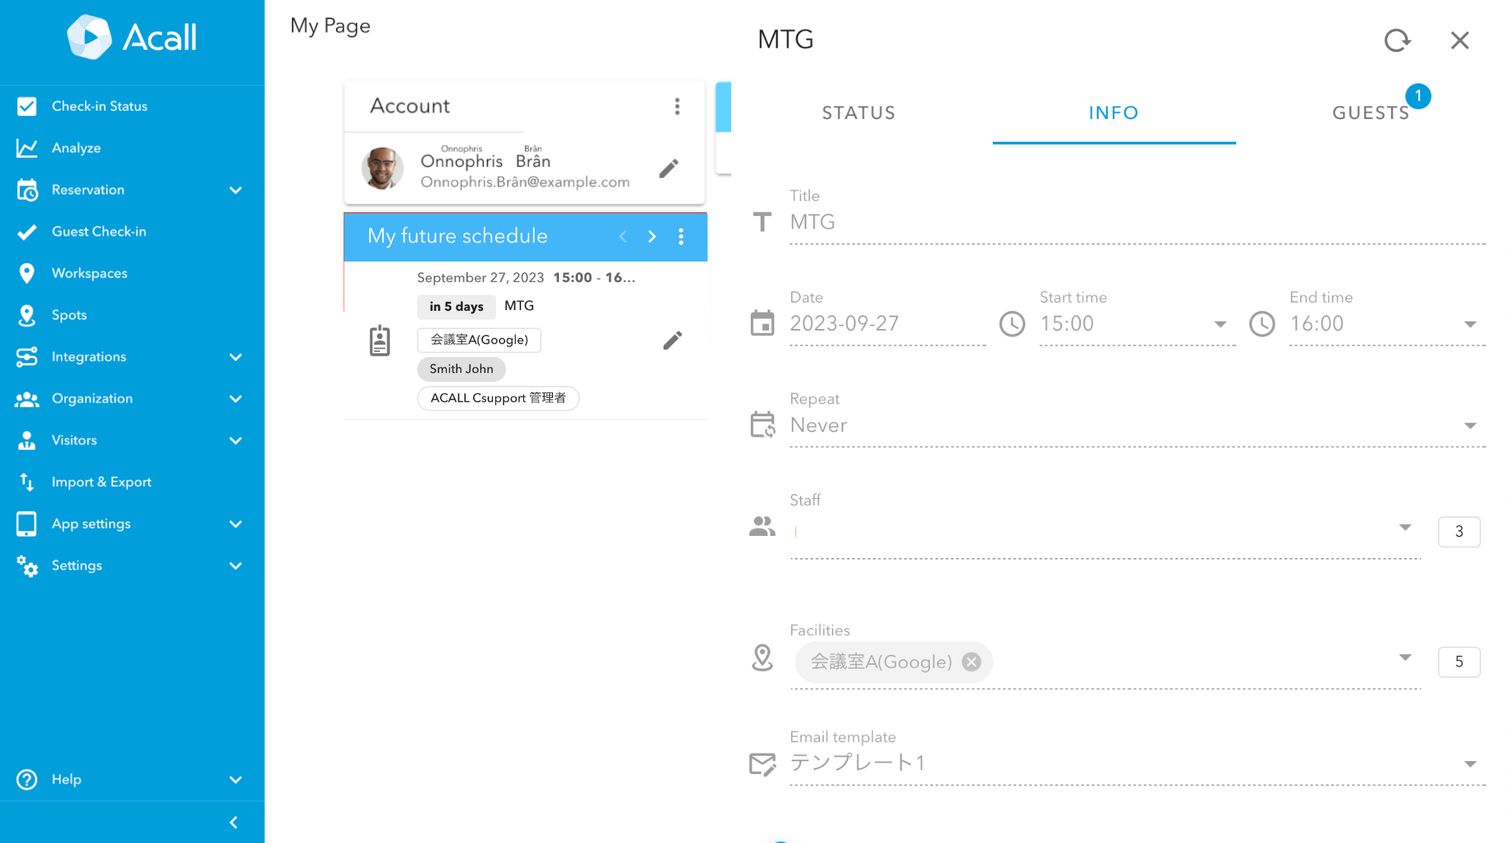Click the email template envelope icon
The height and width of the screenshot is (843, 1507).
762,764
